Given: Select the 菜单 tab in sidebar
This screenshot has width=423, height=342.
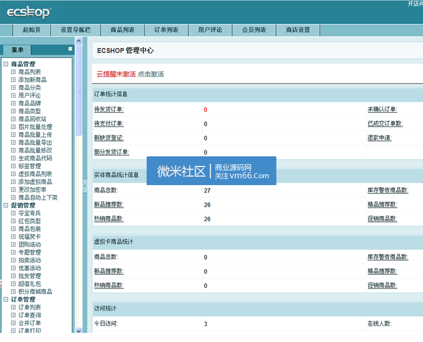Looking at the screenshot, I should [17, 50].
